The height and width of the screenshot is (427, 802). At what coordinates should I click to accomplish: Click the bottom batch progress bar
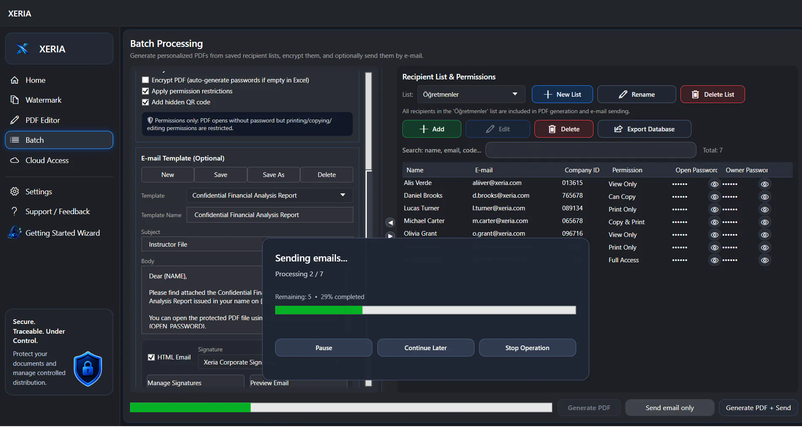341,408
